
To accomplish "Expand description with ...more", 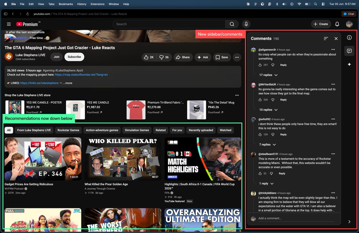I will [x=67, y=83].
